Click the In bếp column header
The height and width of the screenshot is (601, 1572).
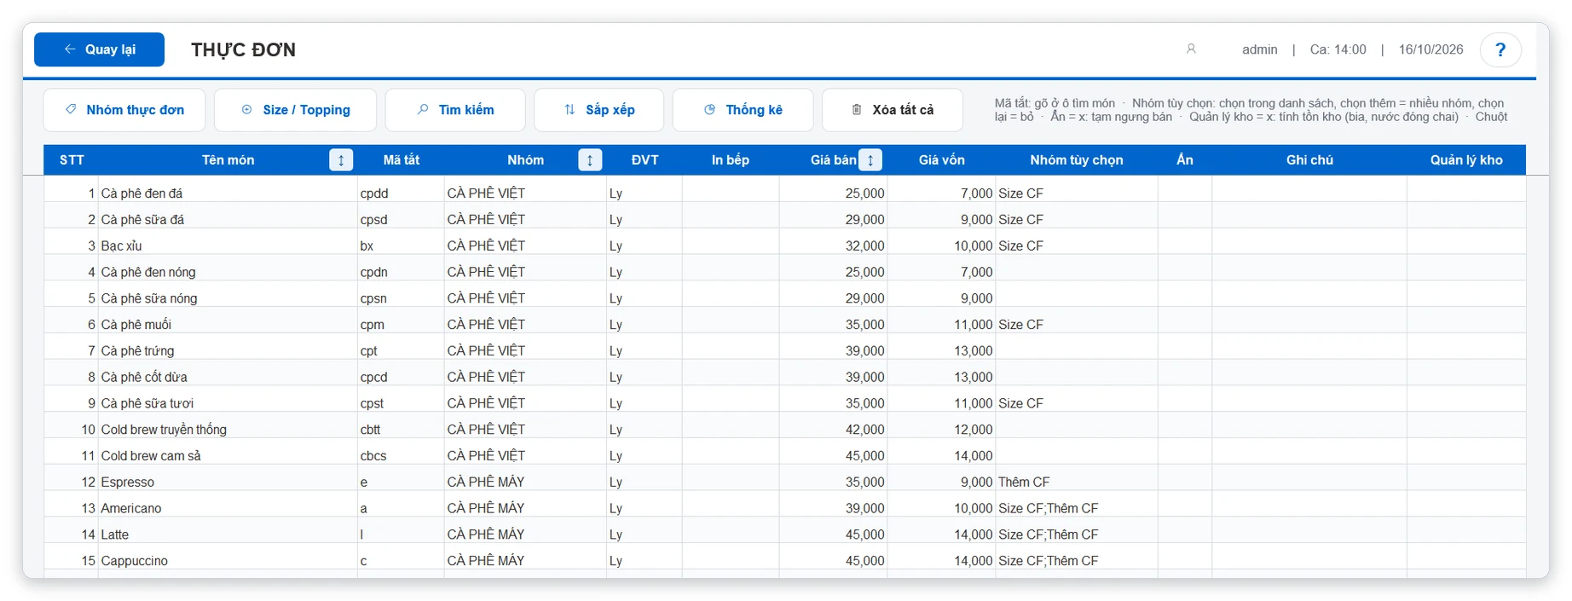pyautogui.click(x=731, y=160)
